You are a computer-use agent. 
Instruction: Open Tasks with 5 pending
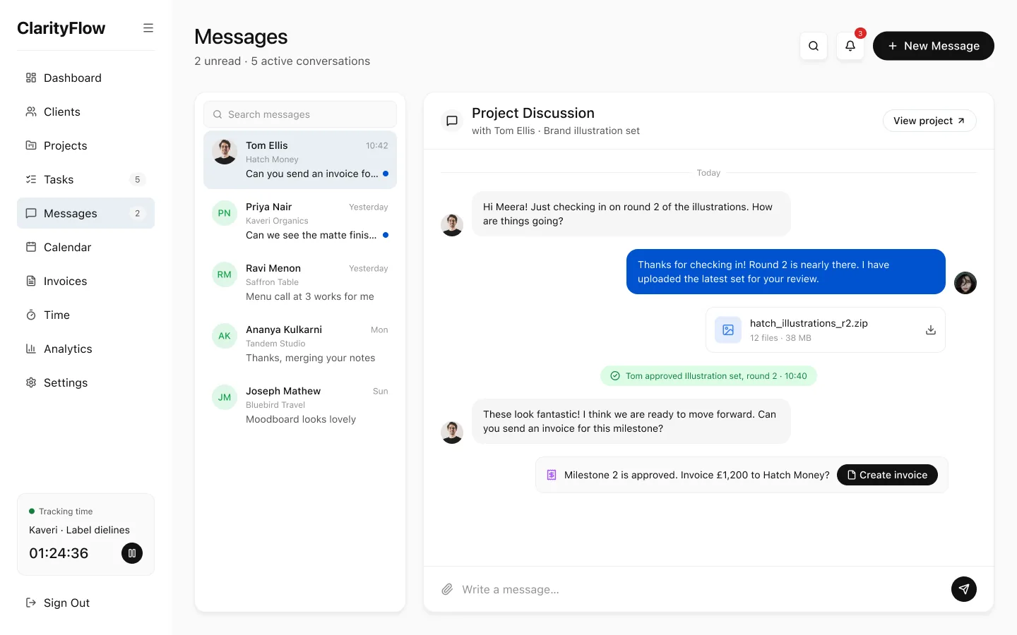85,179
